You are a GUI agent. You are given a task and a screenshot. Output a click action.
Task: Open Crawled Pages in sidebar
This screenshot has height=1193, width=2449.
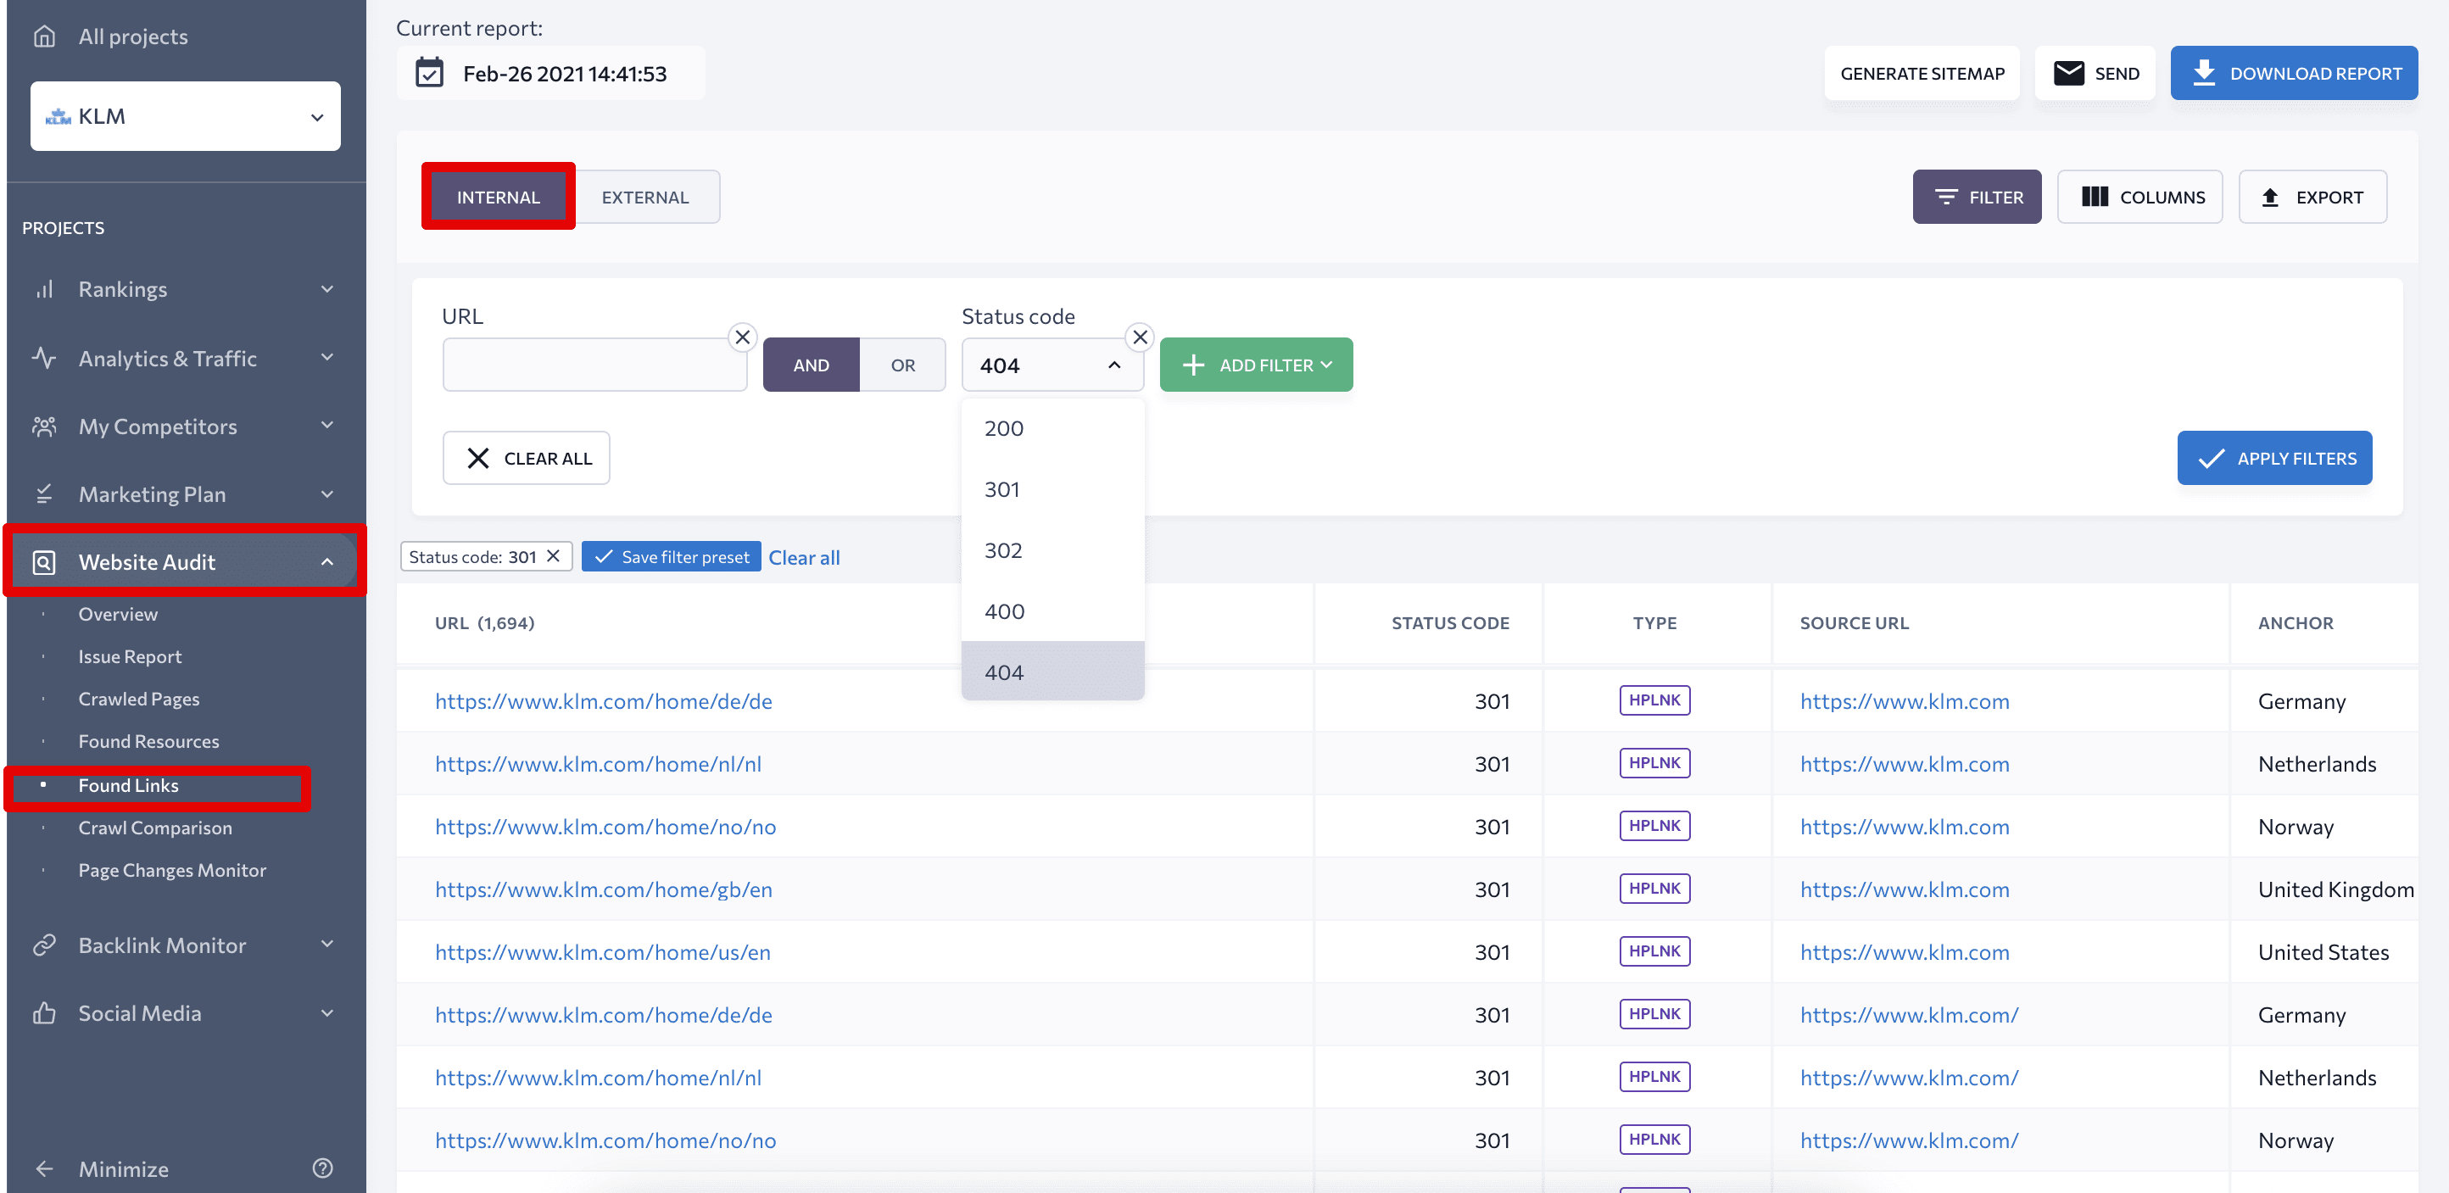point(139,699)
